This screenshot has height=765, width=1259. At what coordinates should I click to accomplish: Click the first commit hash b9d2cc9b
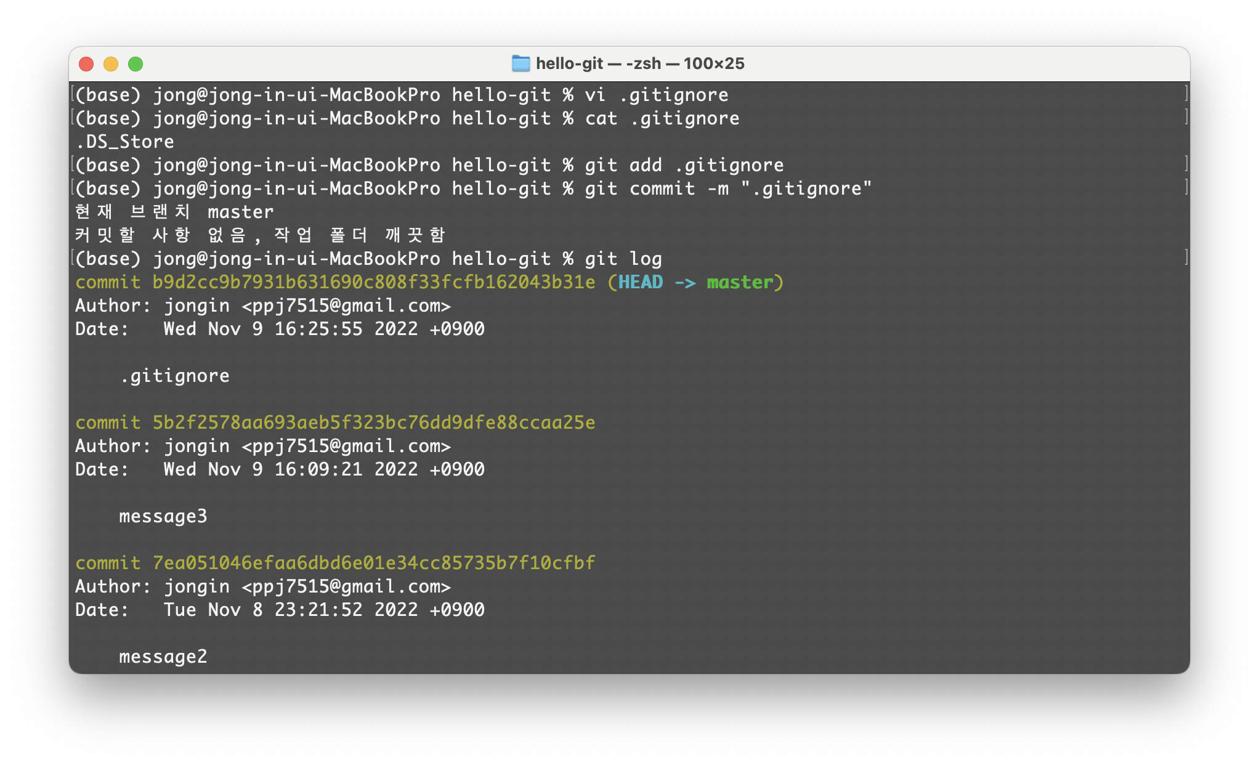tap(373, 282)
